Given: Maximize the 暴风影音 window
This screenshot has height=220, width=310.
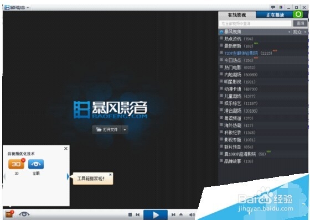Looking at the screenshot, I should 296,8.
